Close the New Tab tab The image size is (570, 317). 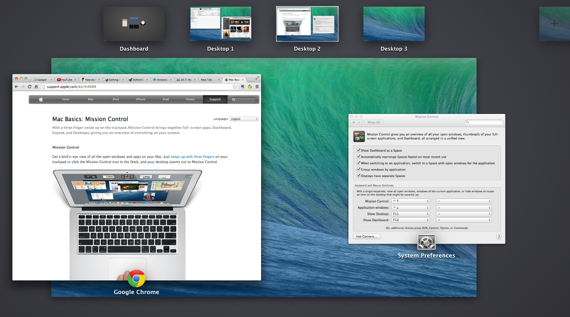pyautogui.click(x=219, y=80)
